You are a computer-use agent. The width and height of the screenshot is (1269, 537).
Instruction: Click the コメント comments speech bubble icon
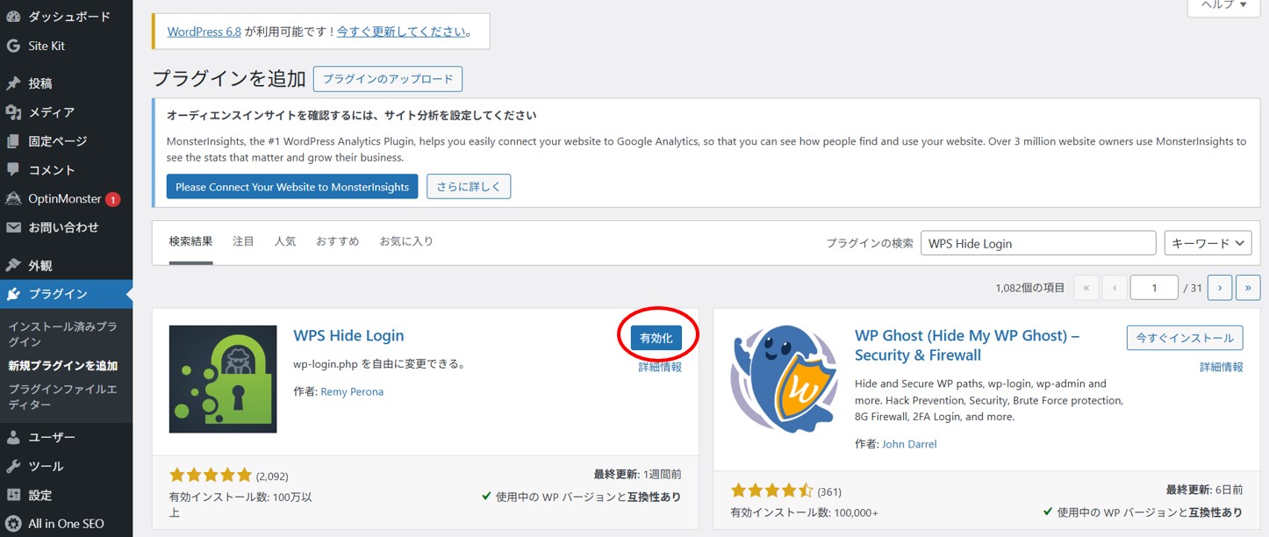point(15,169)
